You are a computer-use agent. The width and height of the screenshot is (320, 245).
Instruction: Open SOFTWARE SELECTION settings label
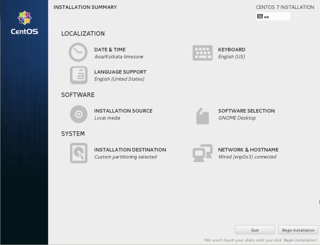tap(246, 111)
